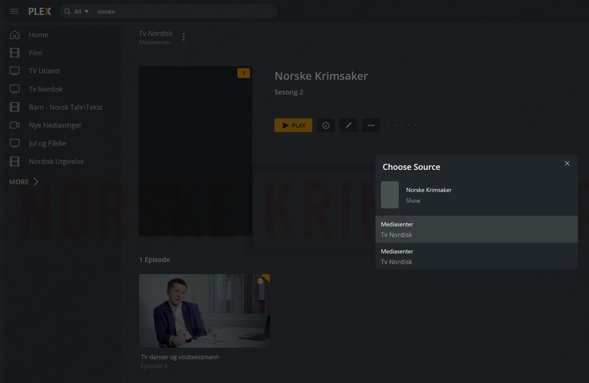The image size is (589, 383).
Task: Close the Choose Source dialog
Action: (x=568, y=163)
